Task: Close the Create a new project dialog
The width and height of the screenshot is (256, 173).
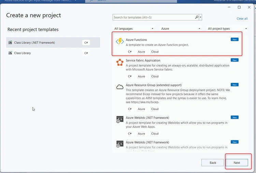Action: (x=249, y=7)
